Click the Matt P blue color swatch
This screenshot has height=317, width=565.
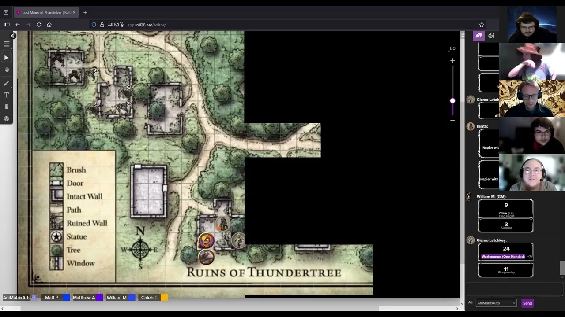pyautogui.click(x=66, y=298)
